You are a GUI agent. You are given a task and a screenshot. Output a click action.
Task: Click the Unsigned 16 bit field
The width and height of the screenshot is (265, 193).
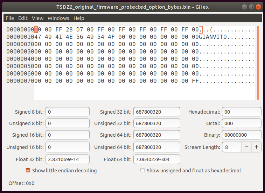pos(68,147)
